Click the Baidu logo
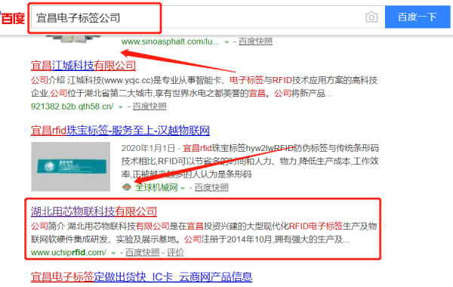The image size is (453, 287). point(12,18)
